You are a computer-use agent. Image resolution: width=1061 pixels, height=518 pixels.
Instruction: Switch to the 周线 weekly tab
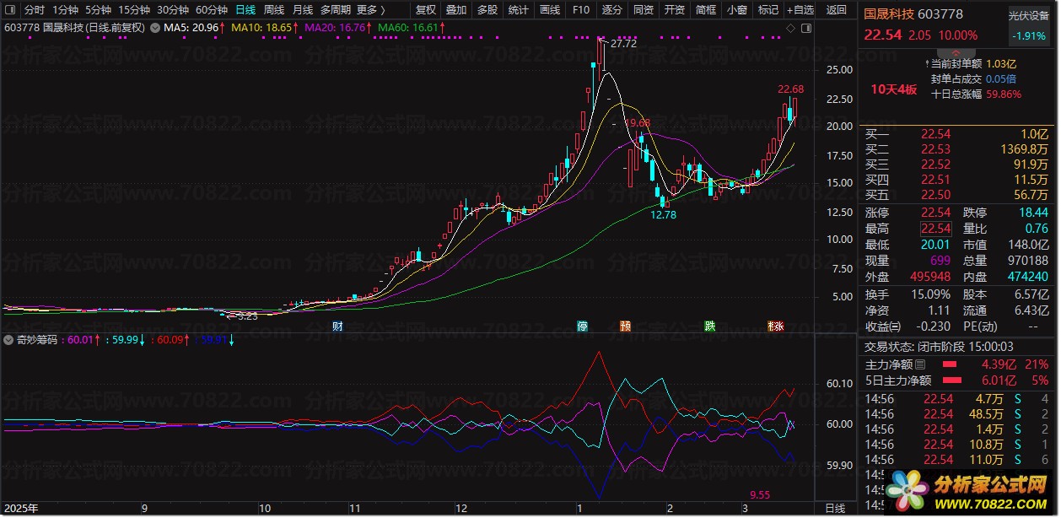tap(274, 10)
